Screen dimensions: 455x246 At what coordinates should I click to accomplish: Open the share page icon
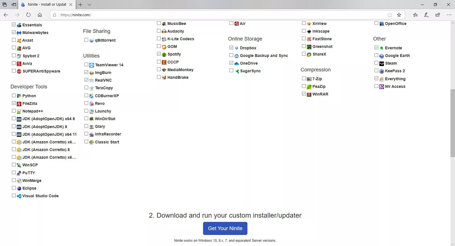[438, 15]
